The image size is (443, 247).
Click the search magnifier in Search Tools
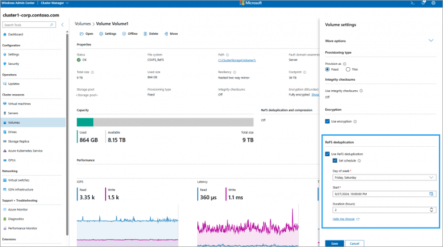pyautogui.click(x=51, y=25)
